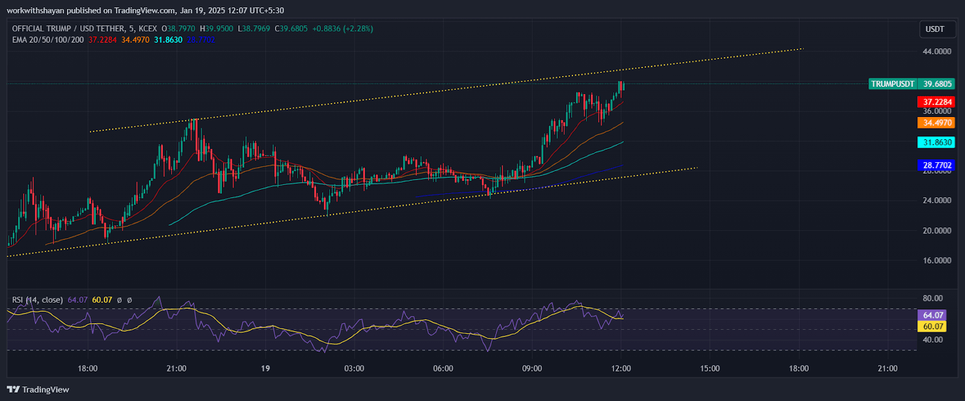Click the 39.6805 current price tag
The image size is (965, 401).
pyautogui.click(x=937, y=84)
